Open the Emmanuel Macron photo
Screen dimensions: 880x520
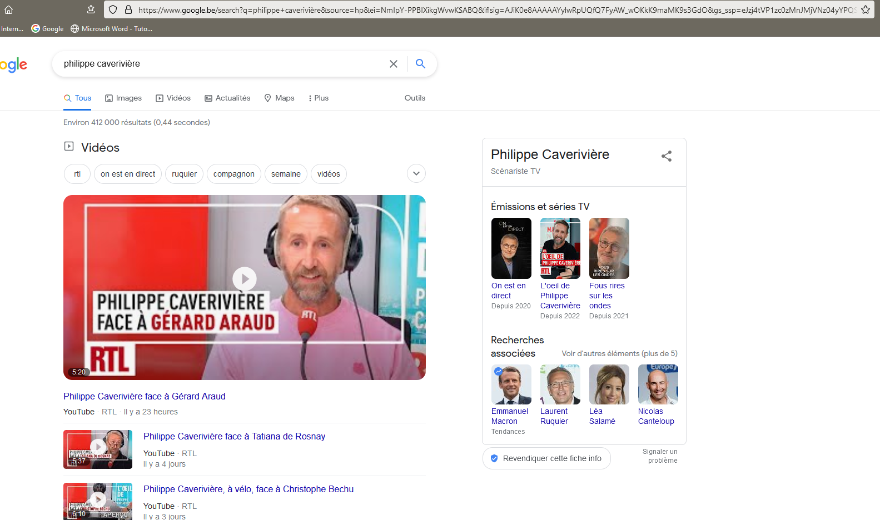511,384
